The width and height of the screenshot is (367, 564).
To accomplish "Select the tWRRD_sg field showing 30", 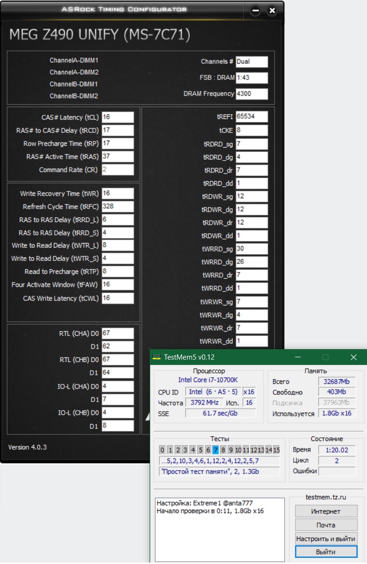I will [x=252, y=249].
